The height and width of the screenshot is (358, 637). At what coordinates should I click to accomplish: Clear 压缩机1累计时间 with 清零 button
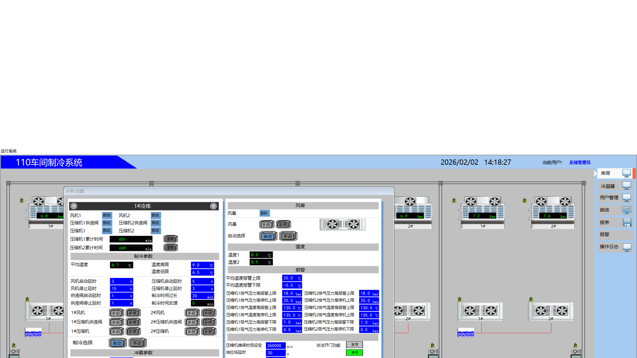(171, 239)
